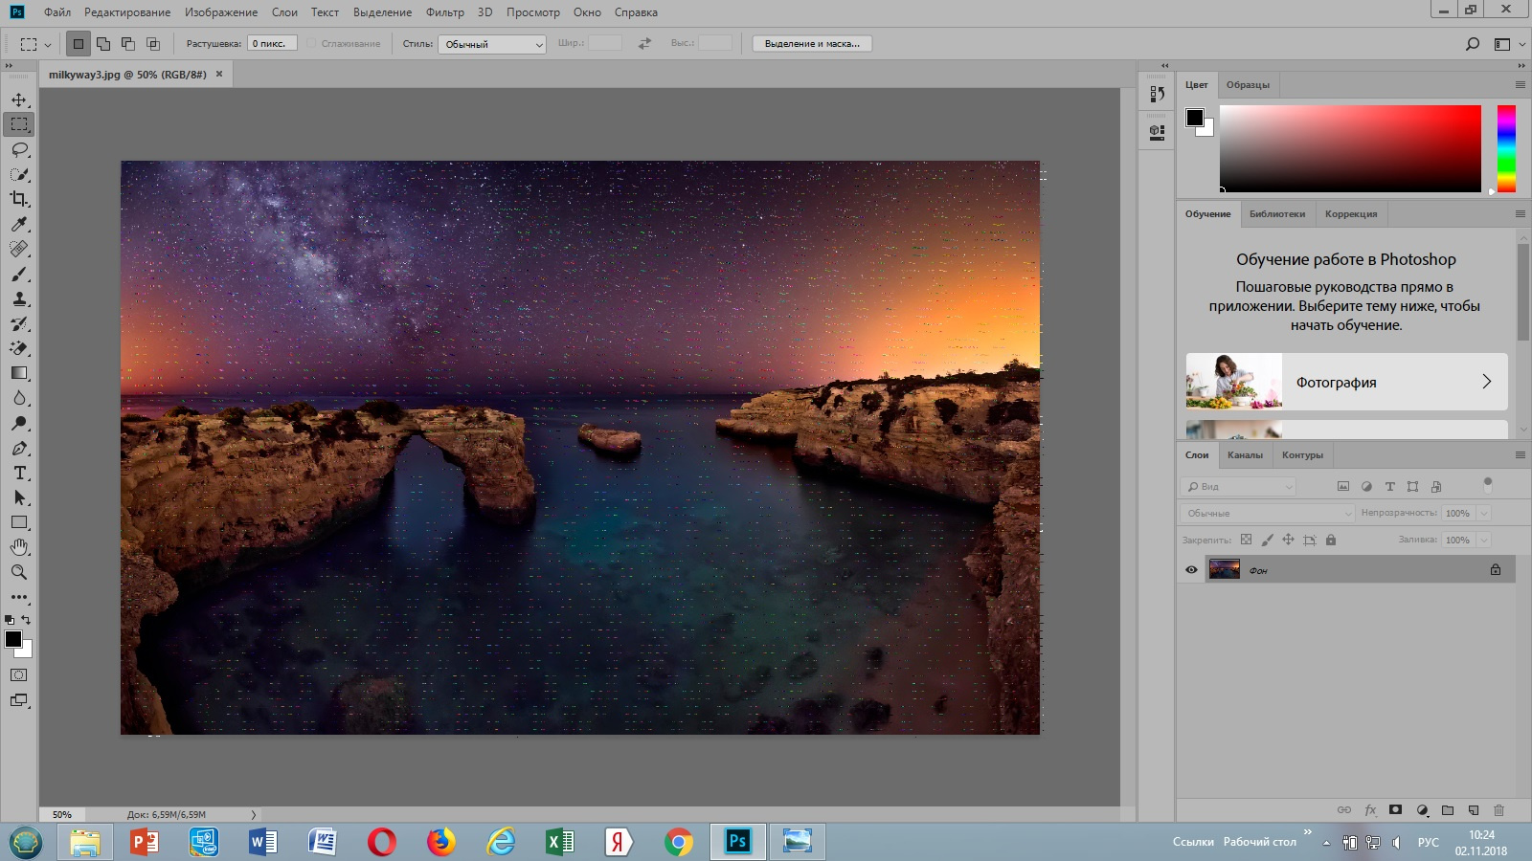Open the Файл menu
The image size is (1532, 861).
(x=57, y=12)
